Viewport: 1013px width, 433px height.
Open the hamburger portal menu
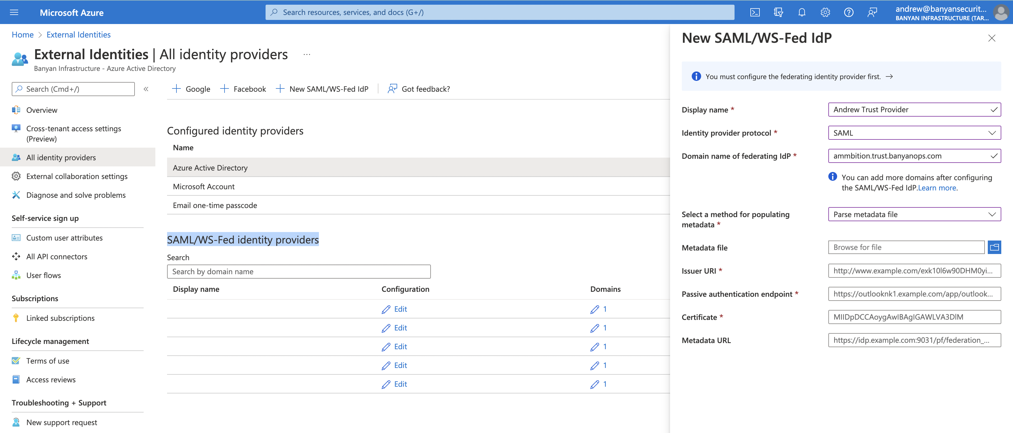point(14,13)
